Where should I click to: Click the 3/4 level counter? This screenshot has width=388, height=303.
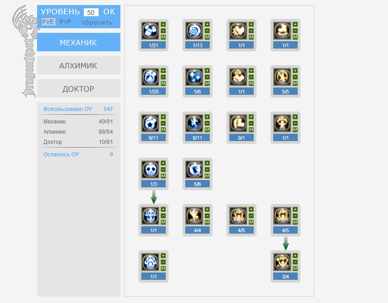[x=286, y=276]
